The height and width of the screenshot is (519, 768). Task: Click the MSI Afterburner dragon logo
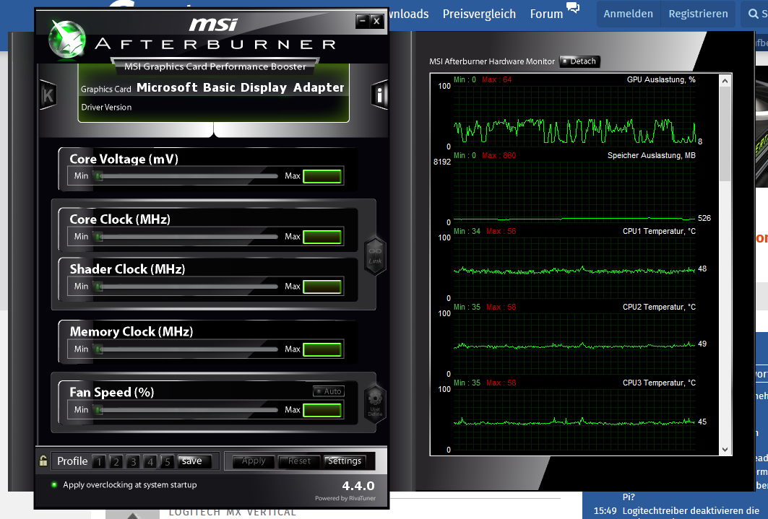click(67, 39)
